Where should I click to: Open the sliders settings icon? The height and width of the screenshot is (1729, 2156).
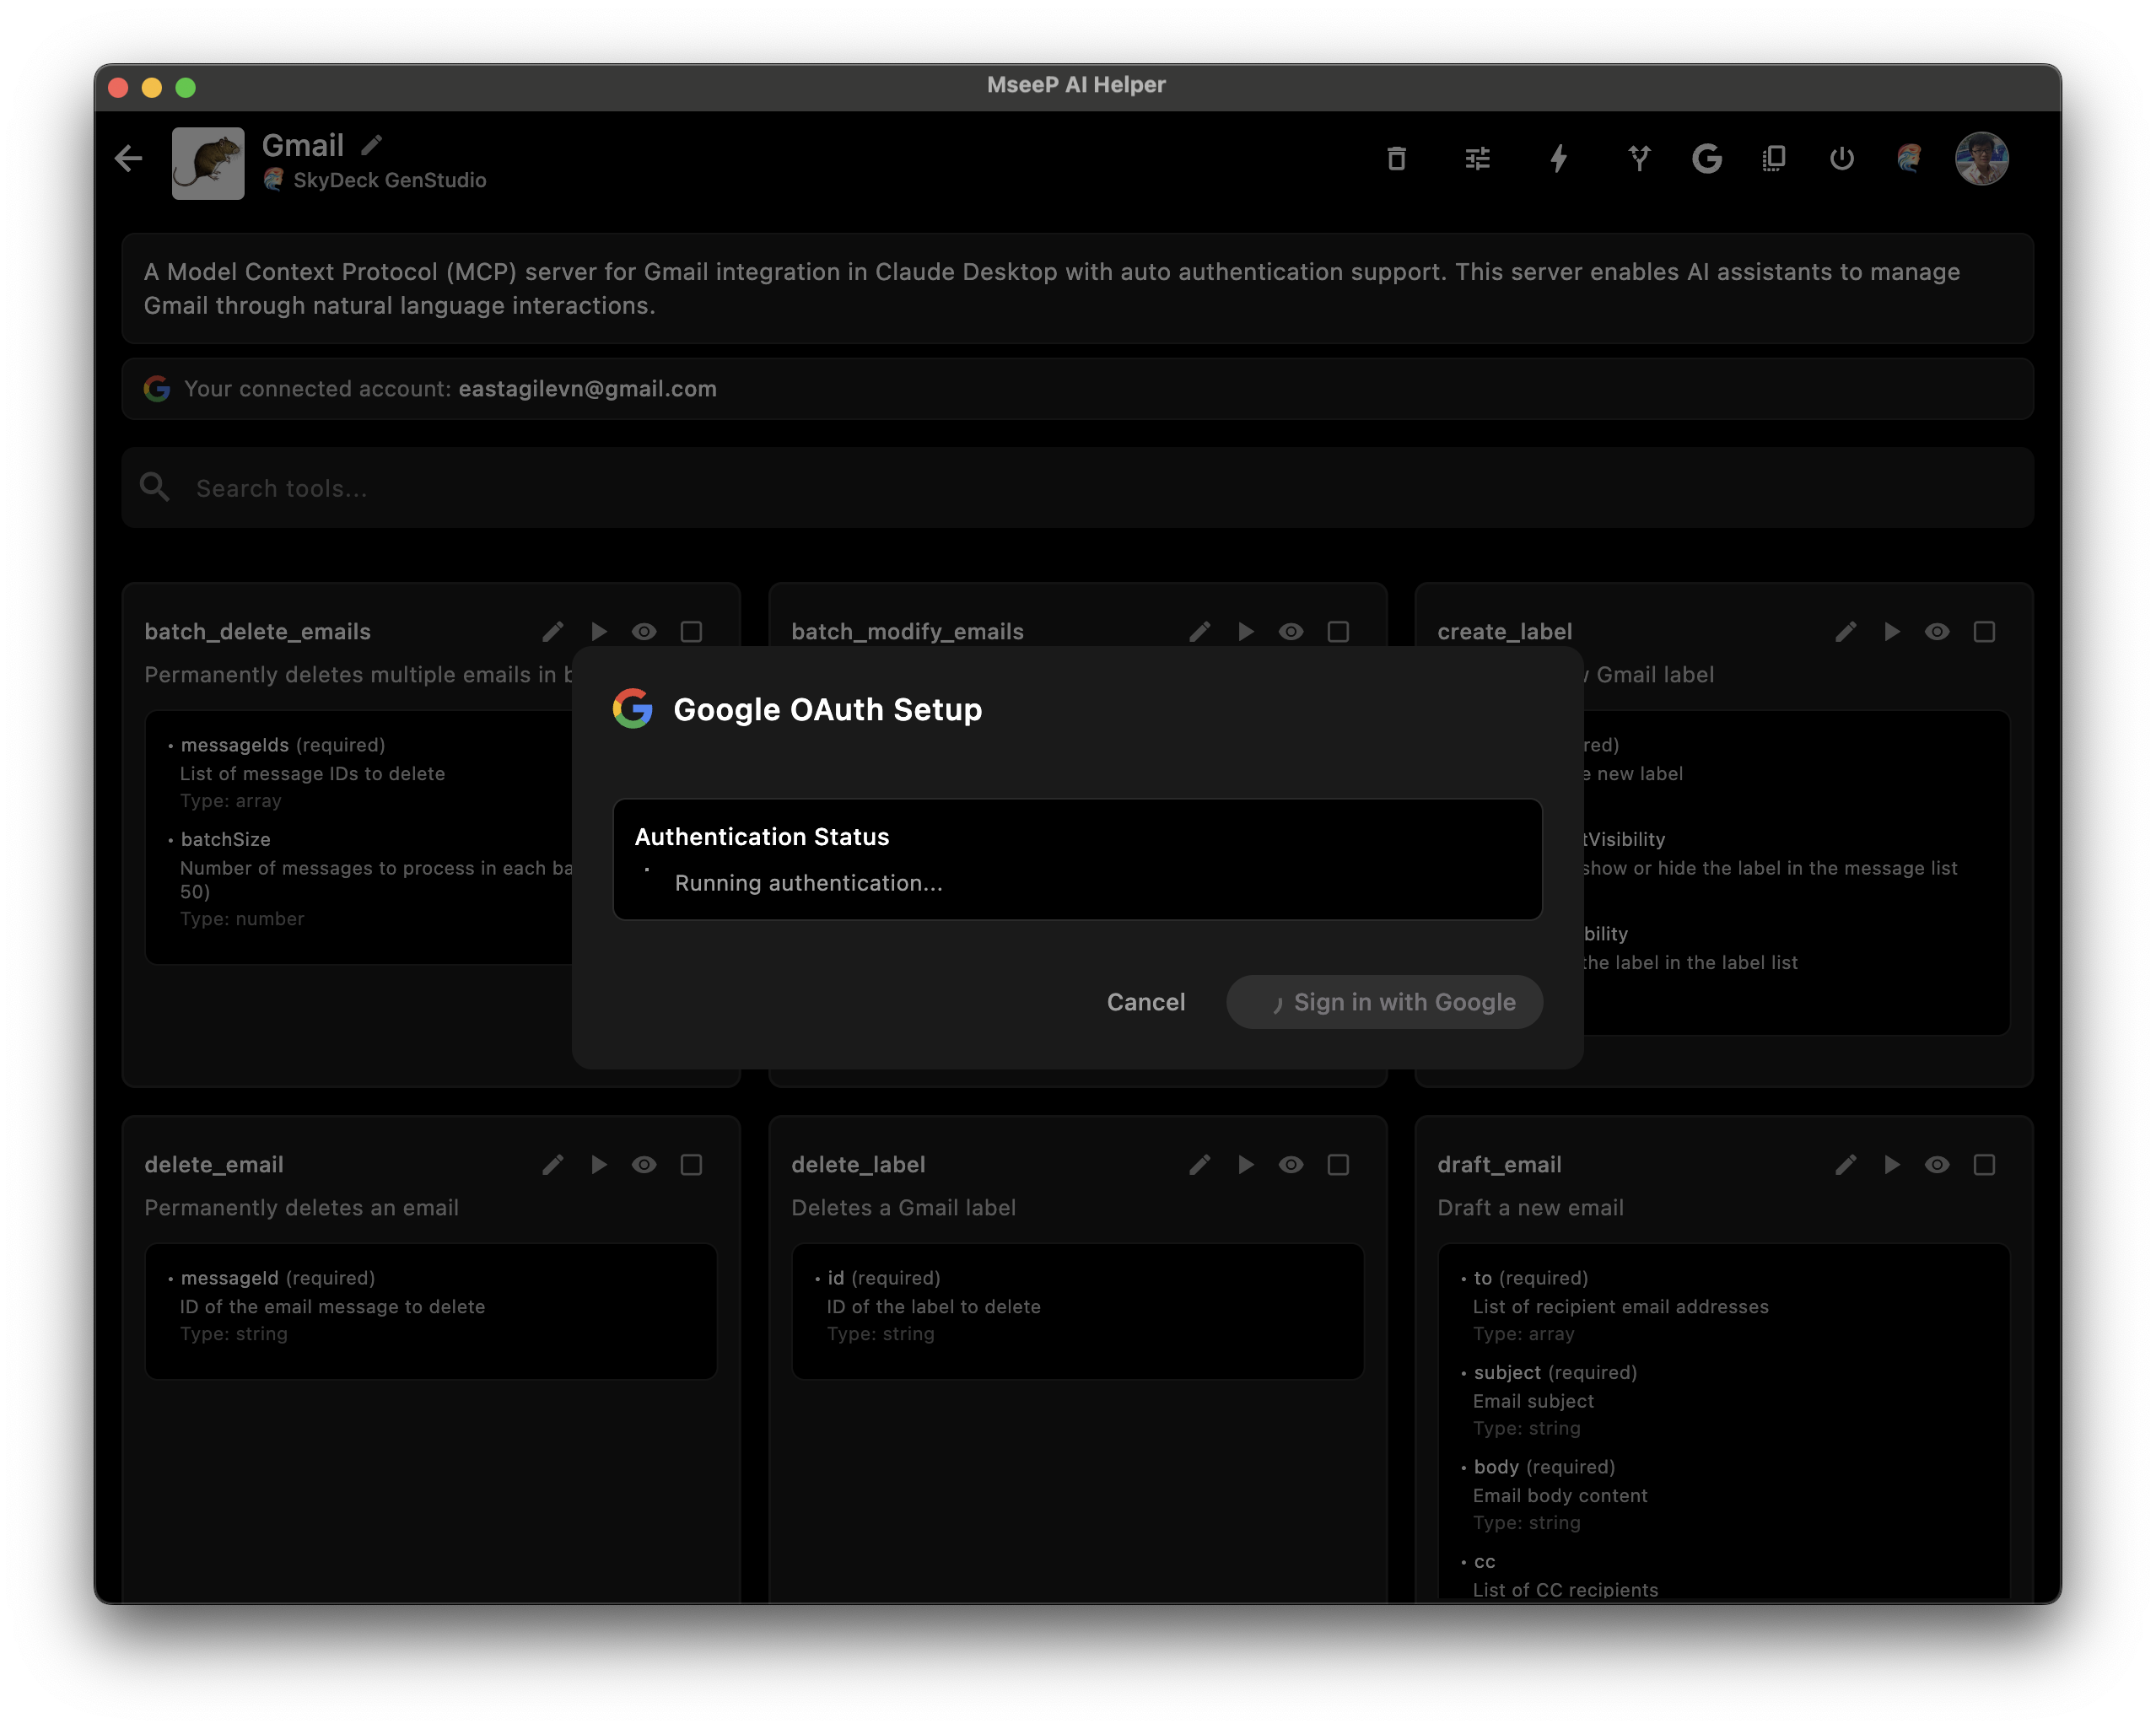1477,158
